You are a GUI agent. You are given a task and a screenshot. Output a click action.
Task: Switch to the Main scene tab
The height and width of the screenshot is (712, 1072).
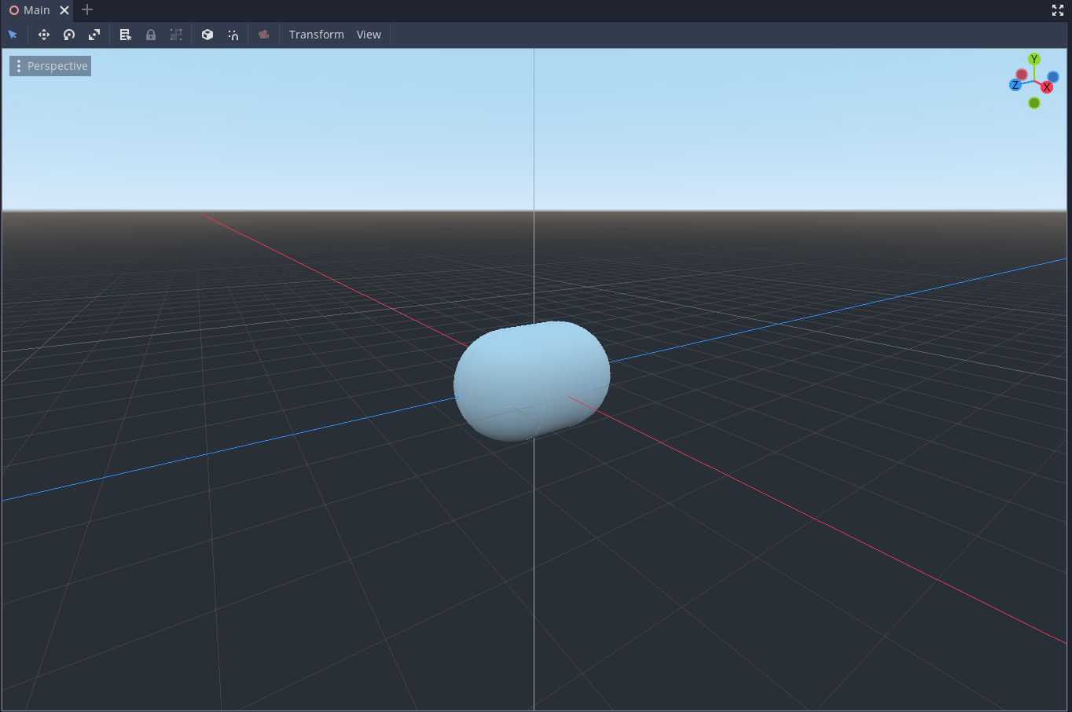[31, 10]
